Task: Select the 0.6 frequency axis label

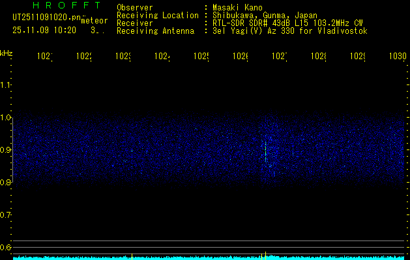Action: [x=6, y=248]
